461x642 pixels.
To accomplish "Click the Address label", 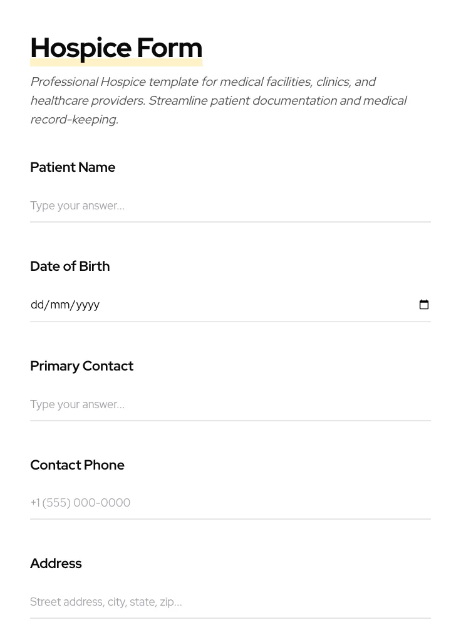I will (56, 564).
